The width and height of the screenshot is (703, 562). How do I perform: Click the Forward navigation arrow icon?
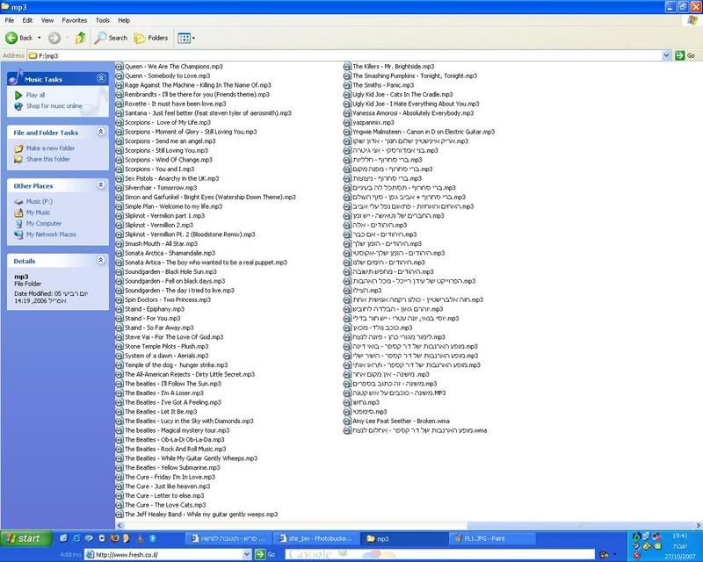pyautogui.click(x=54, y=38)
